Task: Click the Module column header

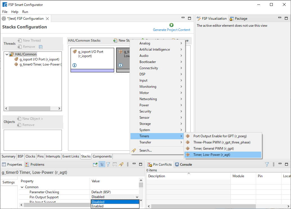Action: [243, 176]
